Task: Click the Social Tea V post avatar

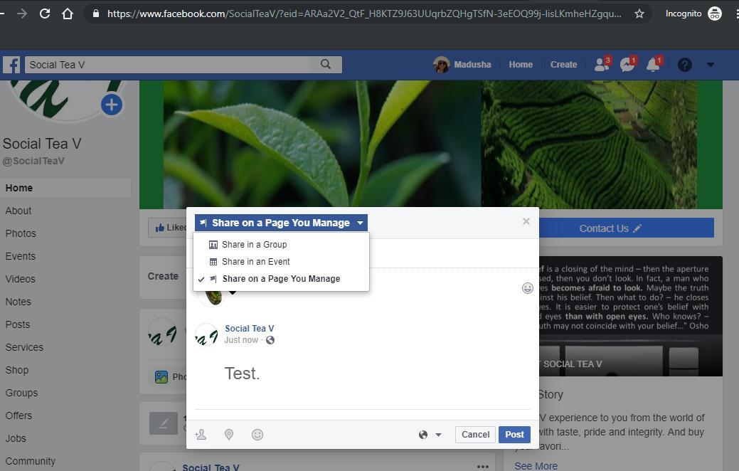Action: tap(206, 334)
